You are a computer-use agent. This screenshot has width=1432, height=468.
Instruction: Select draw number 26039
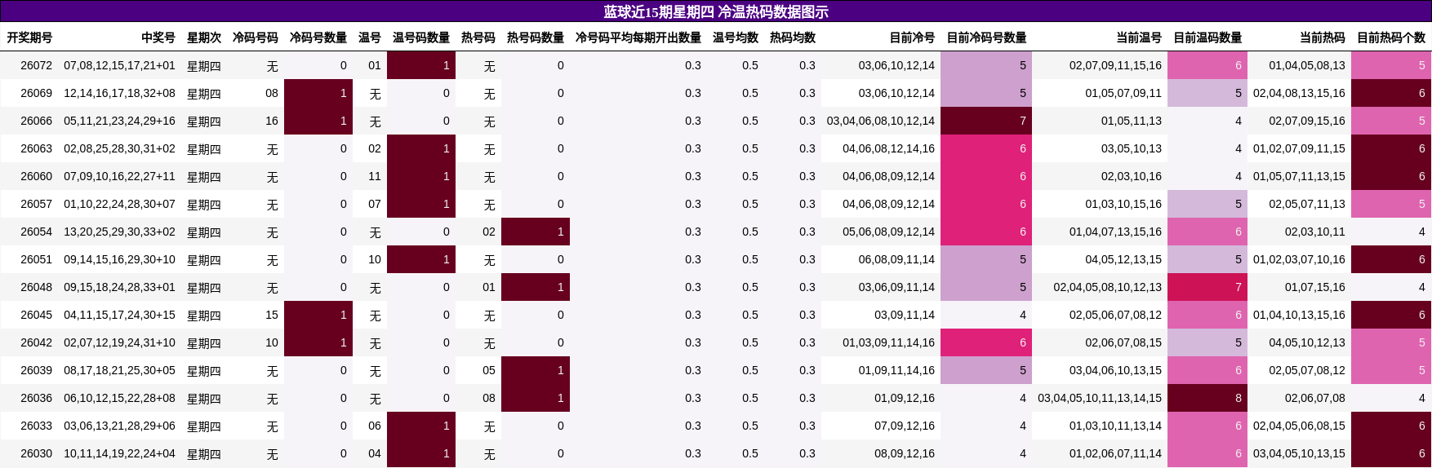point(36,370)
